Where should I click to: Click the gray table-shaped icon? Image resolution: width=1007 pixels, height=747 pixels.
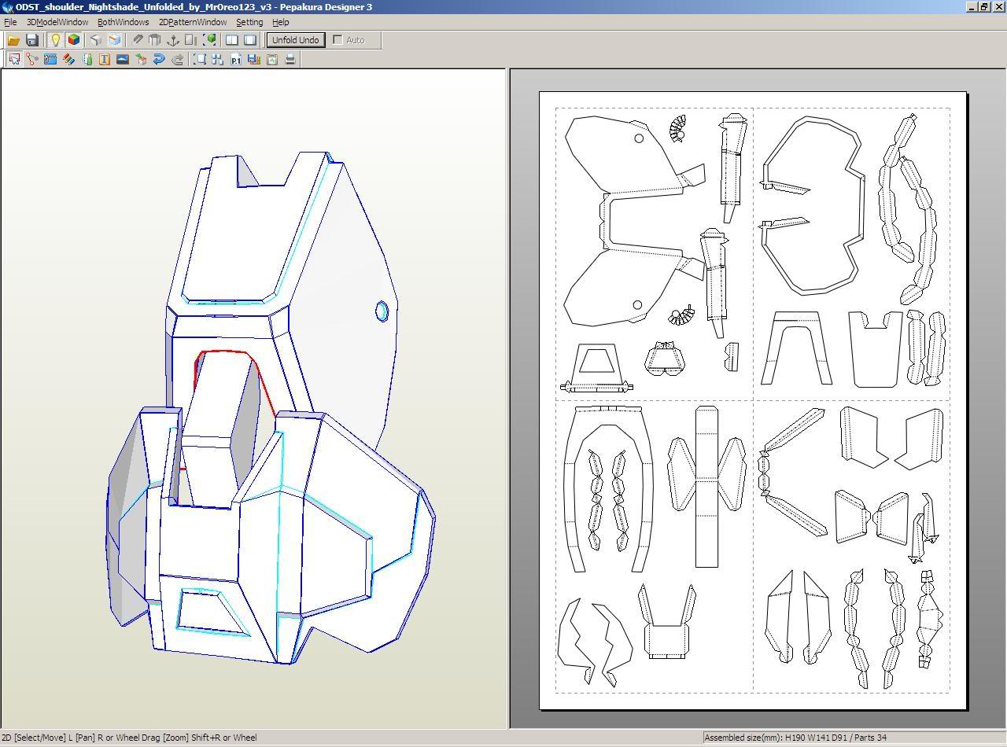tap(155, 40)
